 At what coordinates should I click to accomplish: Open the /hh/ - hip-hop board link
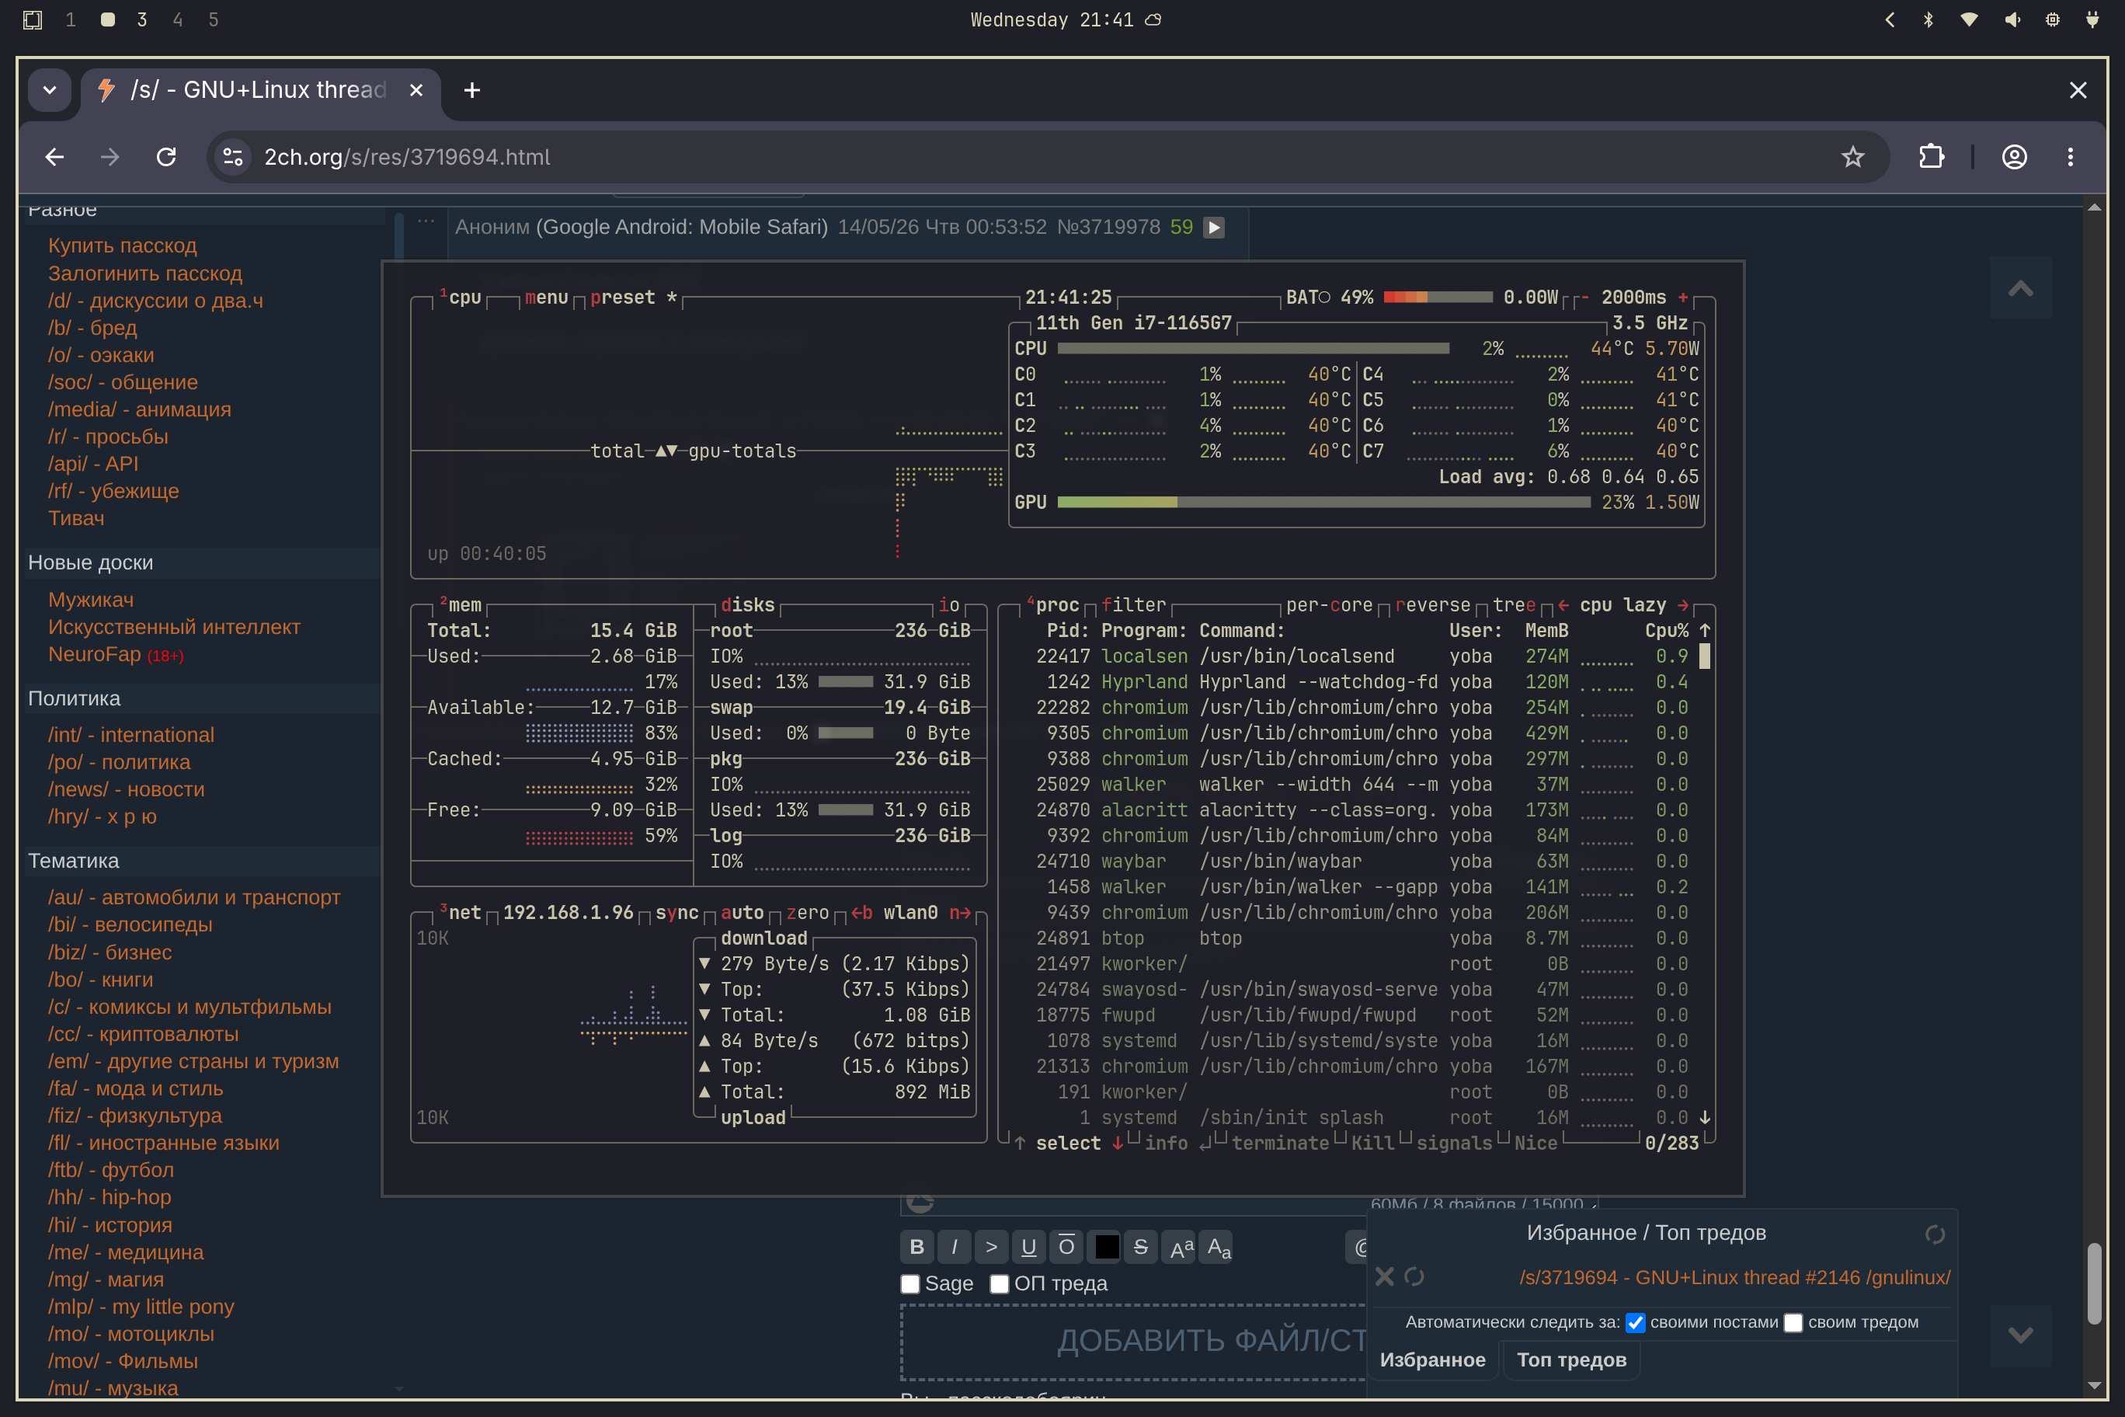[110, 1197]
